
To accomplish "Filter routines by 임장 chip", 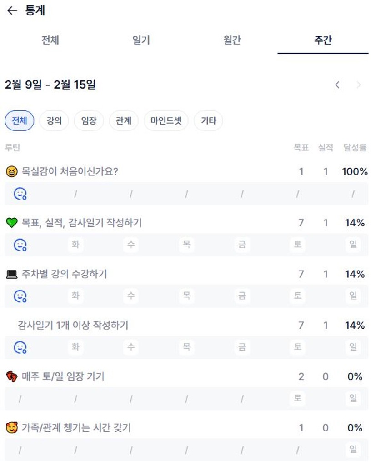I will click(x=89, y=121).
